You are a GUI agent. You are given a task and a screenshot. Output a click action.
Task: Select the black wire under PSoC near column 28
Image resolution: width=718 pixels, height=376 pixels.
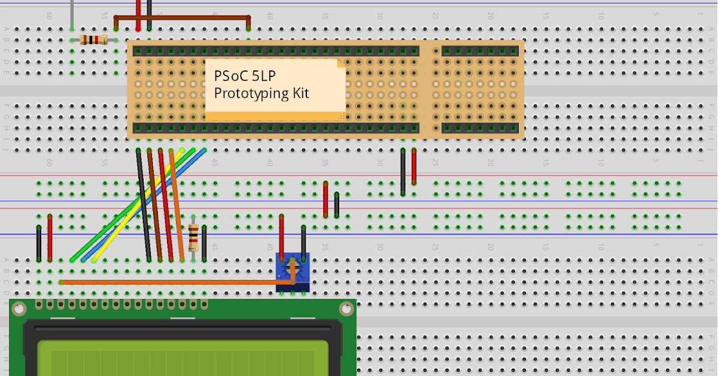point(403,171)
